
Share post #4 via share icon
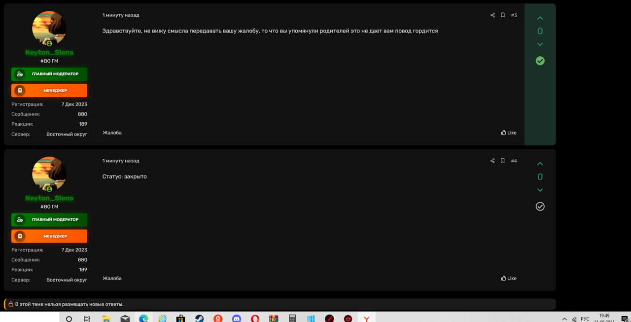(492, 161)
